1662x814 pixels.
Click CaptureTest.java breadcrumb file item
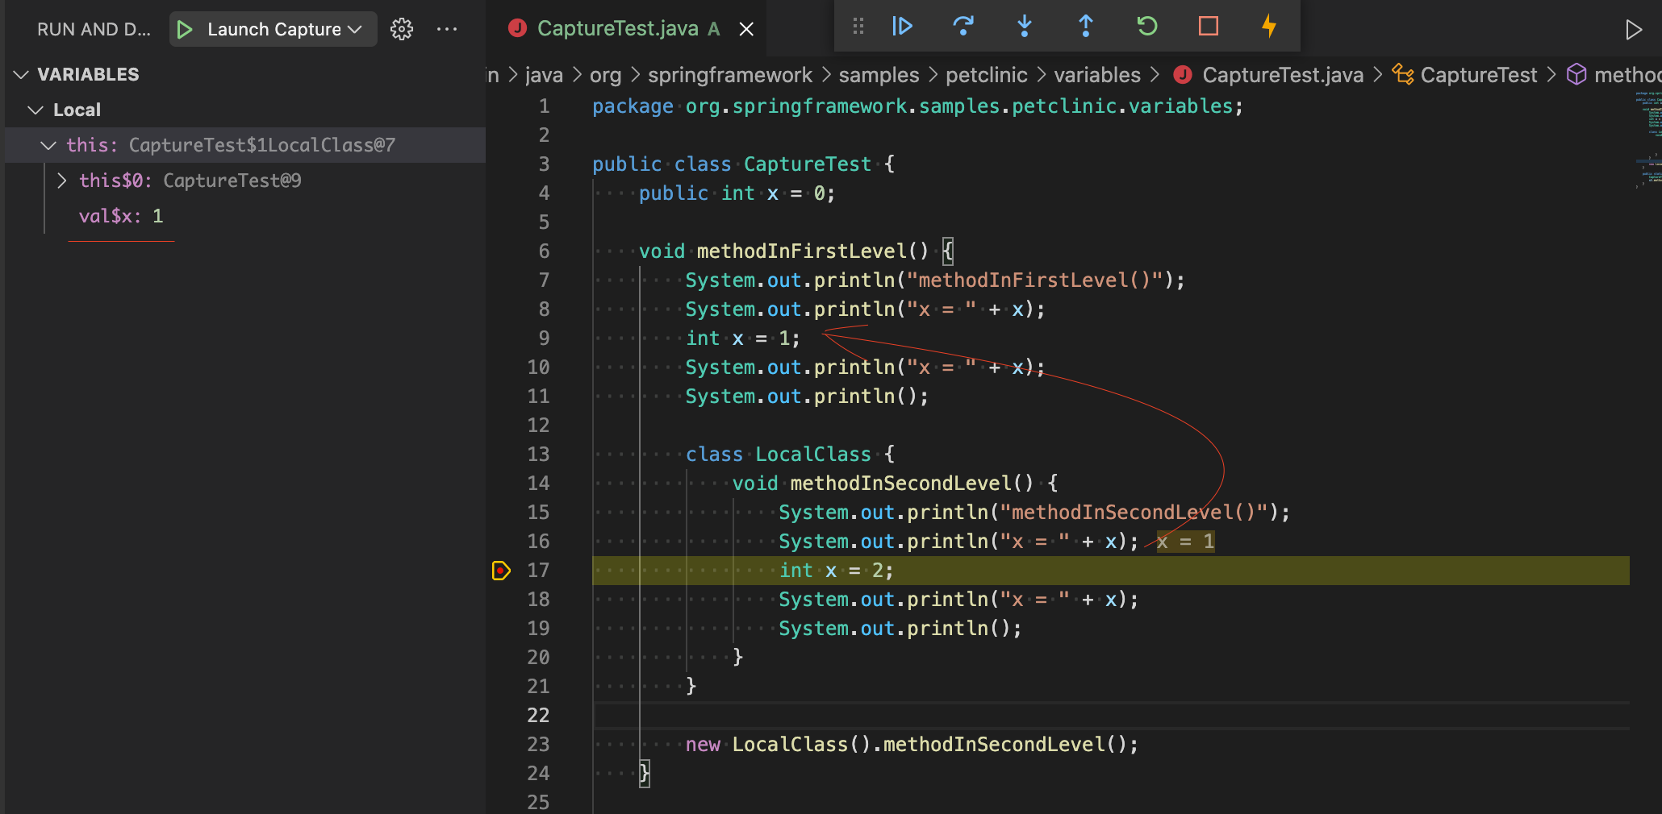pos(1268,75)
